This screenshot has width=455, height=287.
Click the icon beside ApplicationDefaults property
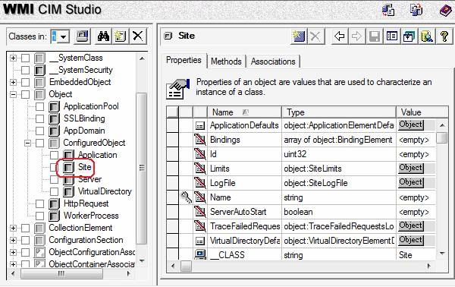point(200,126)
